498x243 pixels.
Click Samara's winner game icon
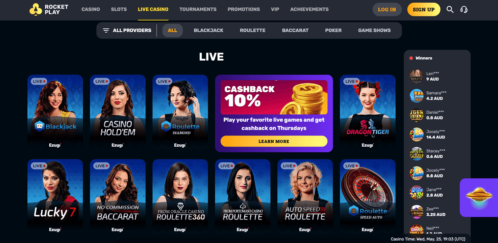point(416,96)
